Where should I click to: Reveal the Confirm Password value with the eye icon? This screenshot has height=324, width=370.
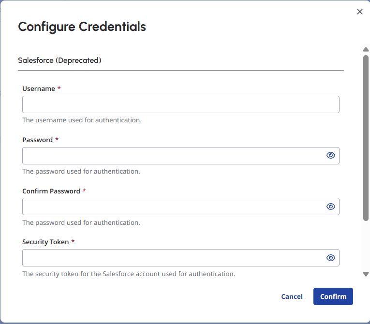pos(331,206)
